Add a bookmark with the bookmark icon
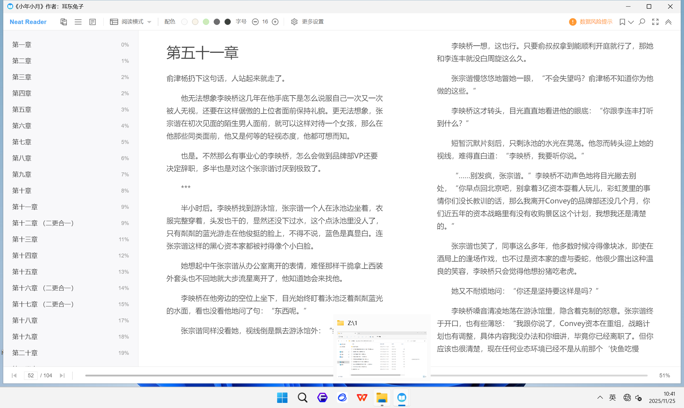Screen dimensions: 684x408 pyautogui.click(x=622, y=22)
